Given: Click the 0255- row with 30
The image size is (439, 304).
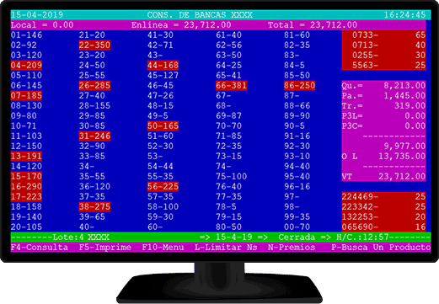Looking at the screenshot, I should [x=383, y=56].
